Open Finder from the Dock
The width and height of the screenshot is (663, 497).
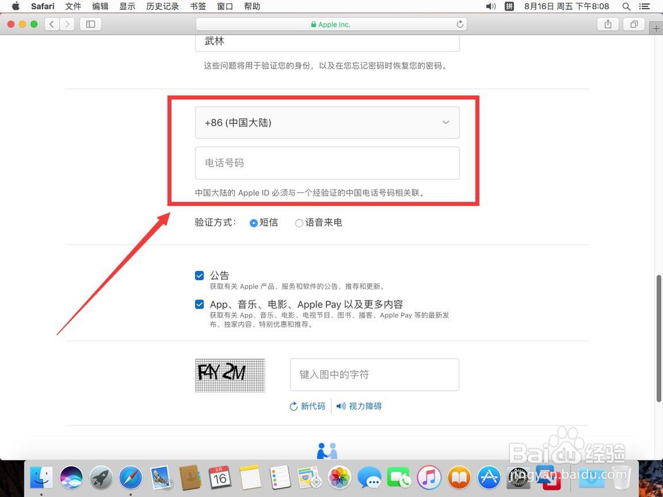click(x=41, y=478)
